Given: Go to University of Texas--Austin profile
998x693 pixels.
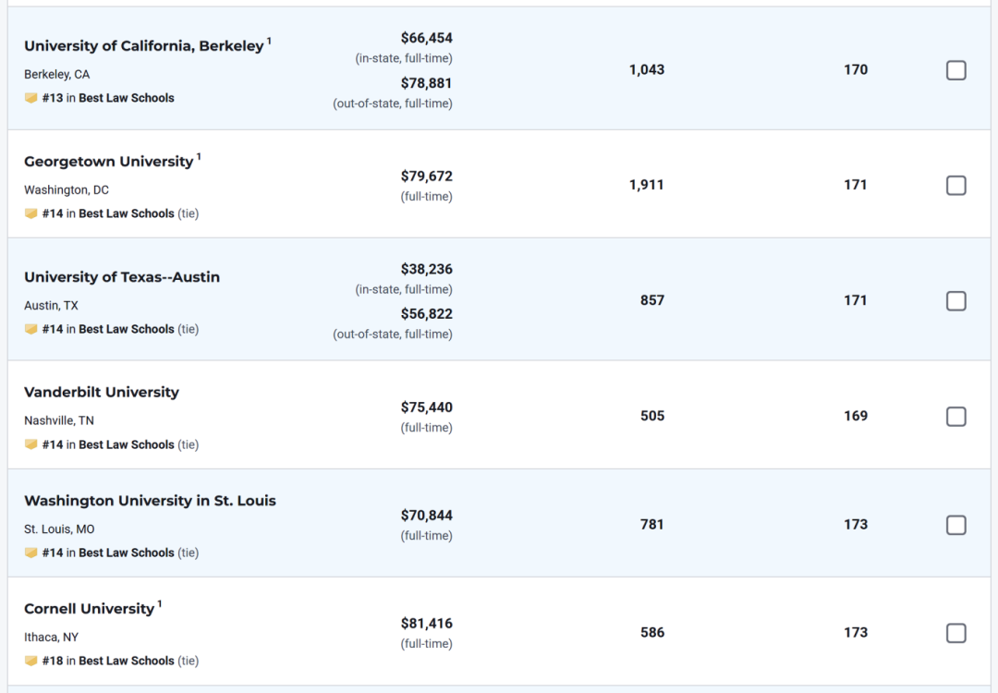Looking at the screenshot, I should click(x=122, y=277).
